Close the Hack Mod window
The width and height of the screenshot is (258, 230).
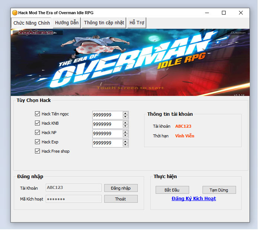click(241, 13)
